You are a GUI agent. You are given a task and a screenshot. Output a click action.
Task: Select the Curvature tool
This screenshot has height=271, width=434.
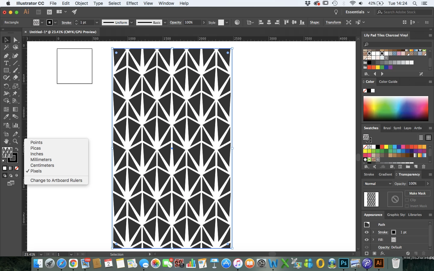[15, 56]
